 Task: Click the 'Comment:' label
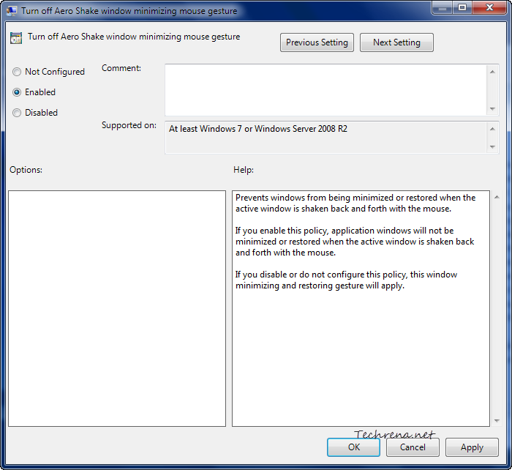pyautogui.click(x=121, y=68)
